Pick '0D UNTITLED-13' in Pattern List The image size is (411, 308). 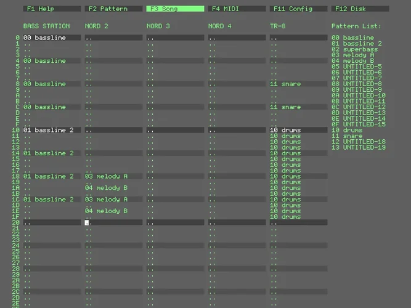[x=358, y=113]
